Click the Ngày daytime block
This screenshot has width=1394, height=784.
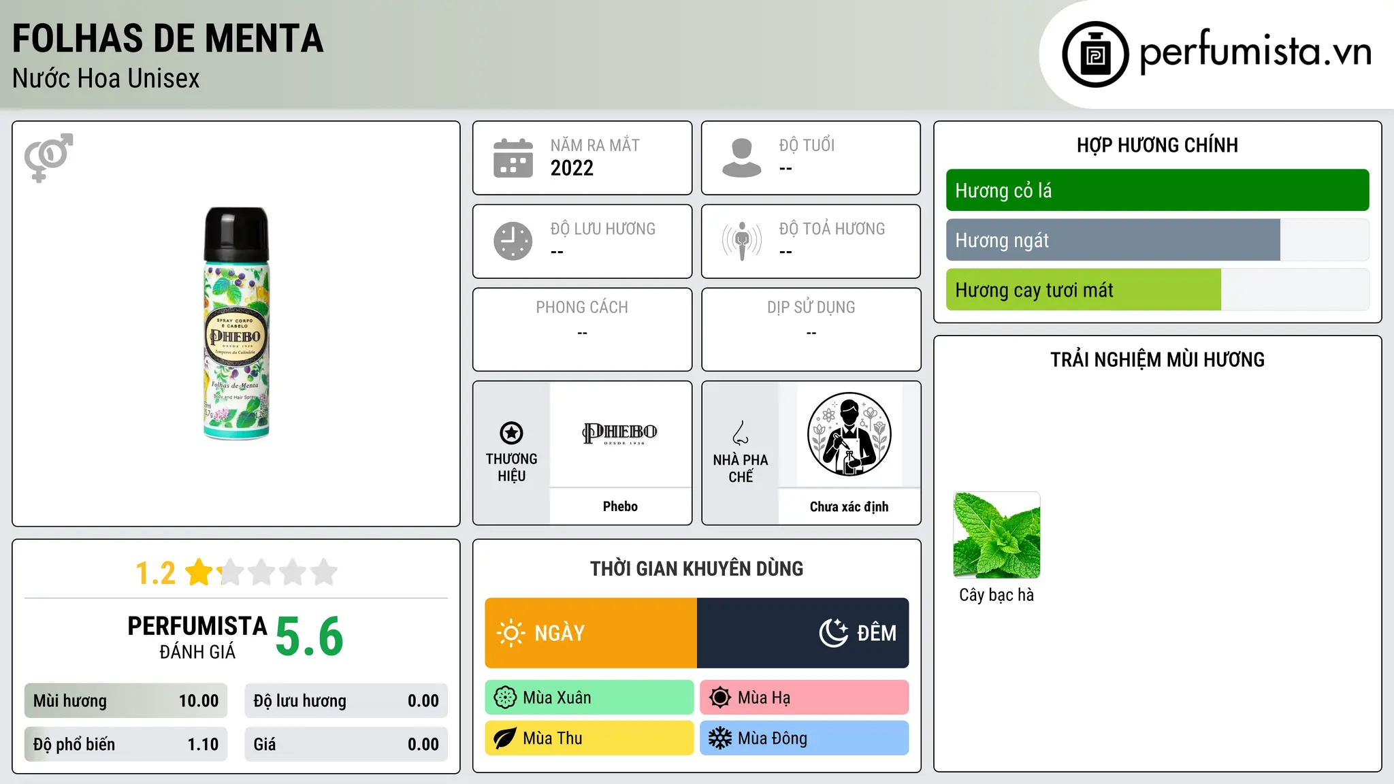591,633
